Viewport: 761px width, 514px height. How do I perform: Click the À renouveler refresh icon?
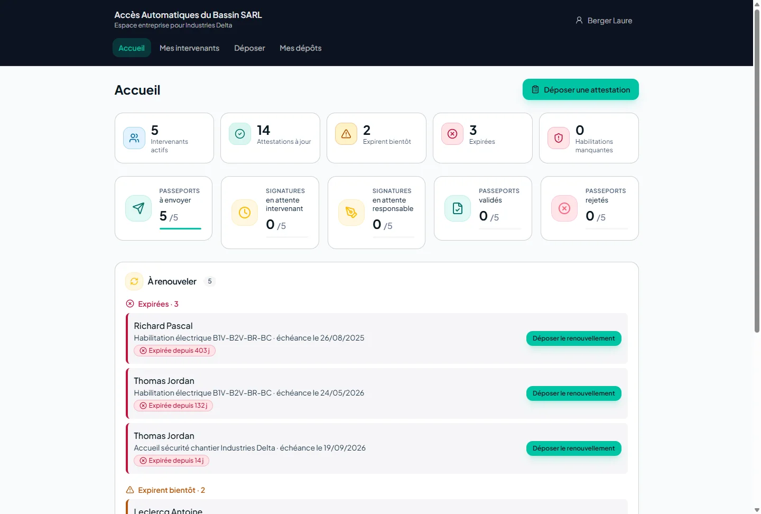click(134, 281)
